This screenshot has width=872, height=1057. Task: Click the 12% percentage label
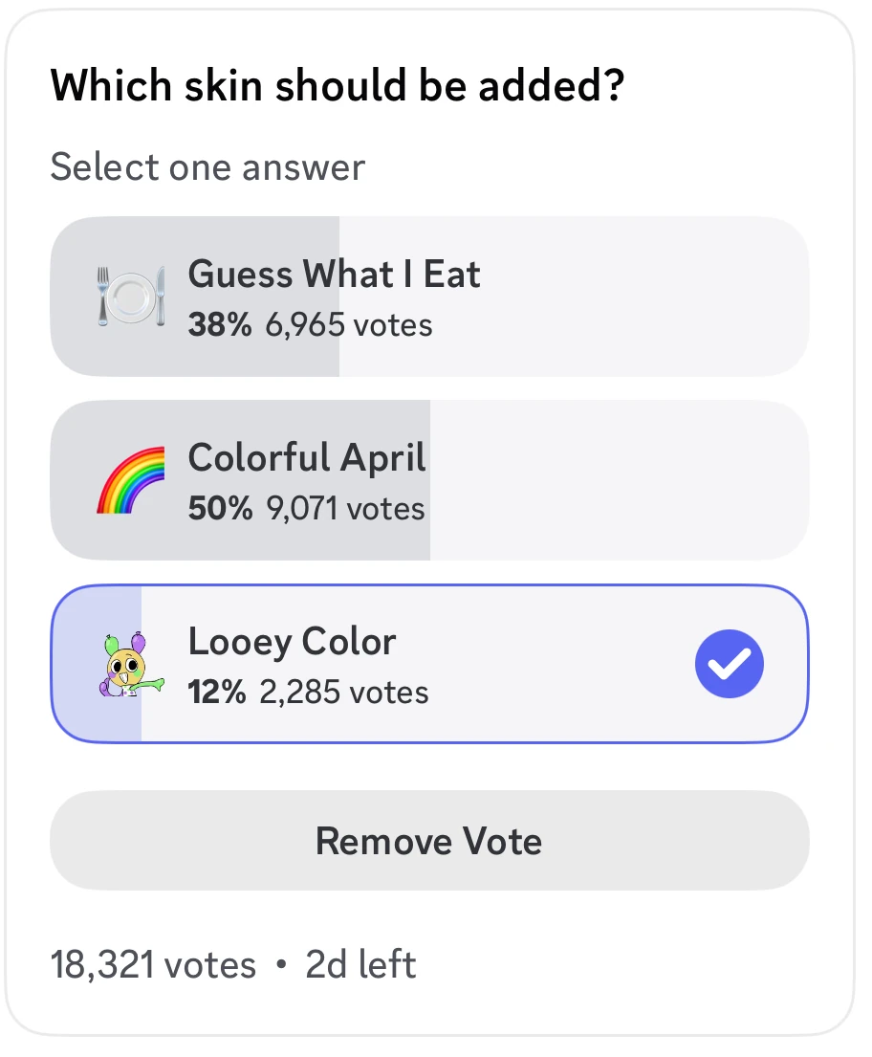click(217, 693)
